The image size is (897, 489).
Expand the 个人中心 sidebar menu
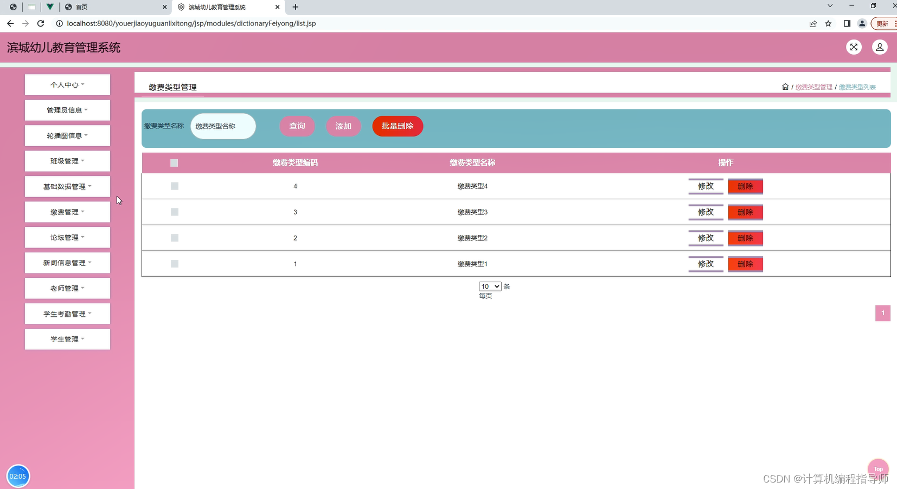(x=67, y=85)
